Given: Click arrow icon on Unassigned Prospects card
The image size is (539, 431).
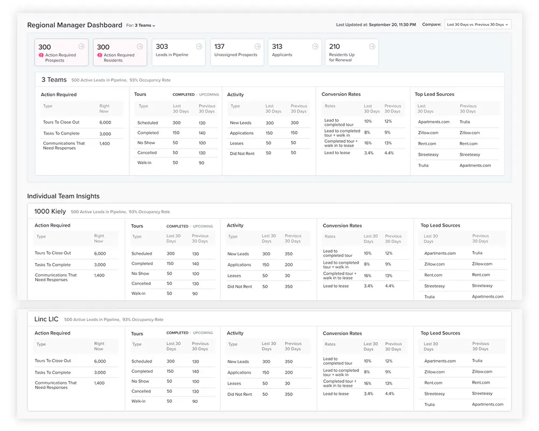Looking at the screenshot, I should coord(257,46).
